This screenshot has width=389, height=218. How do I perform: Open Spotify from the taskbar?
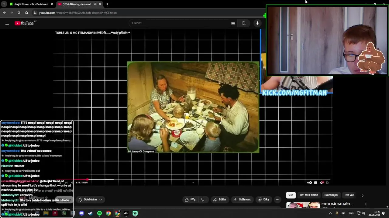[x=99, y=213]
